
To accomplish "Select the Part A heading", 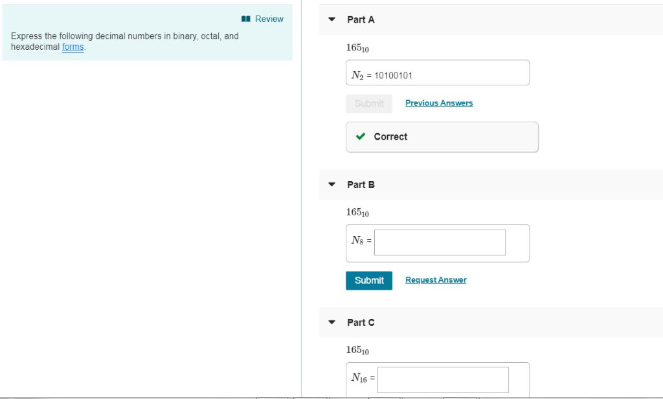I will [x=361, y=20].
